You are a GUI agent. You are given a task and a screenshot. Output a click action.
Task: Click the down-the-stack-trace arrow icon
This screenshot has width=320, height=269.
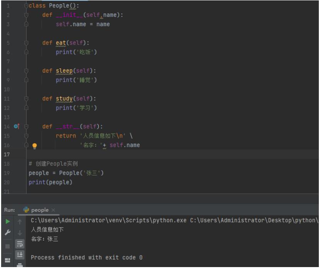20,232
